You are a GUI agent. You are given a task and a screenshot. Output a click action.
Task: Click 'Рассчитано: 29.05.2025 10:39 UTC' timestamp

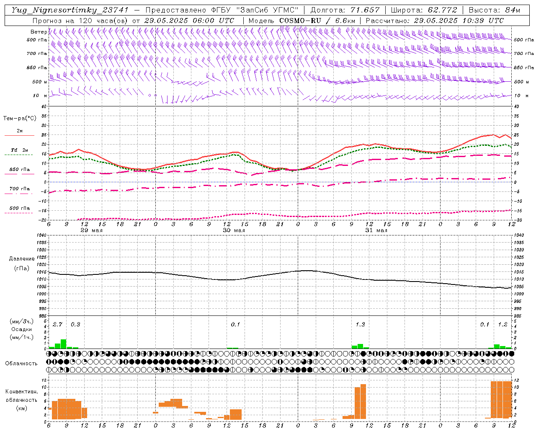click(435, 21)
